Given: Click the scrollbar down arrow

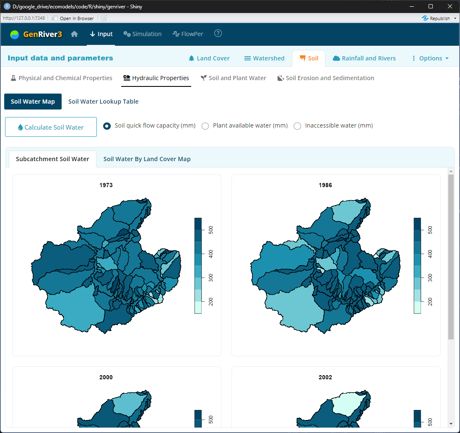Looking at the screenshot, I should point(451,424).
